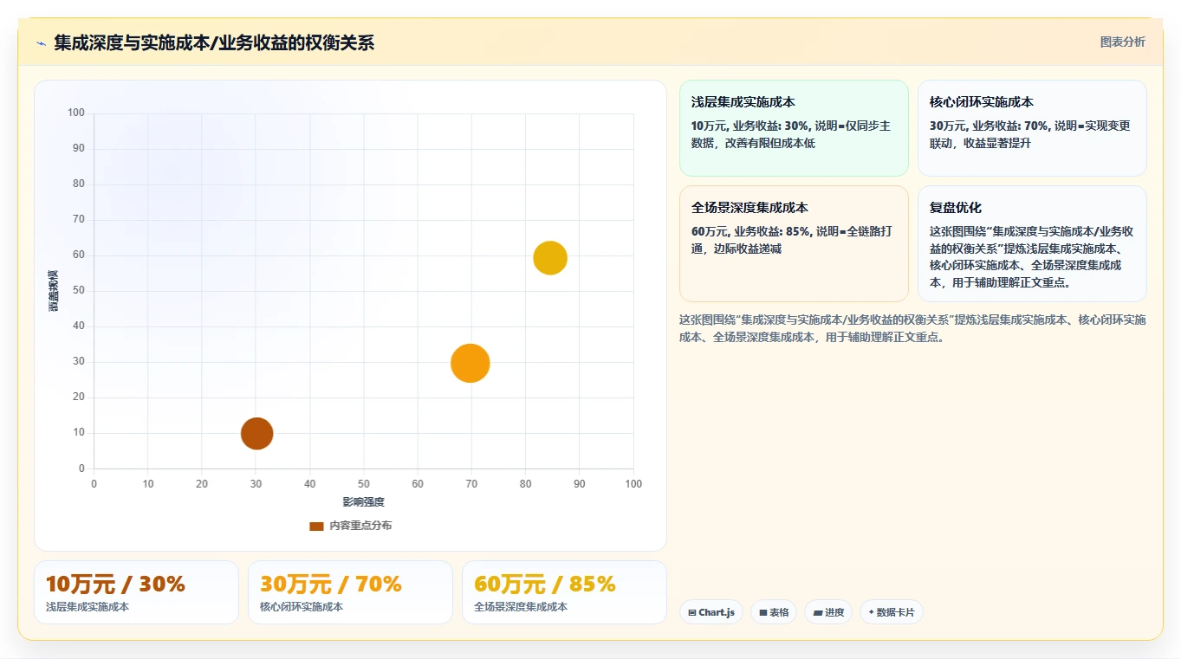1181x659 pixels.
Task: Click the Chart.js tag icon
Action: click(x=692, y=612)
